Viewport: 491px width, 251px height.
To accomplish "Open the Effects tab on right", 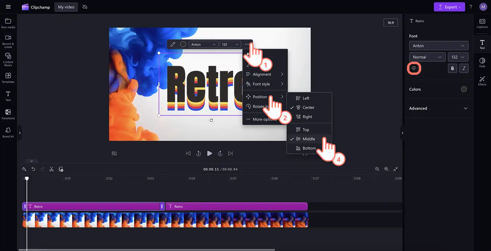I will click(x=482, y=81).
